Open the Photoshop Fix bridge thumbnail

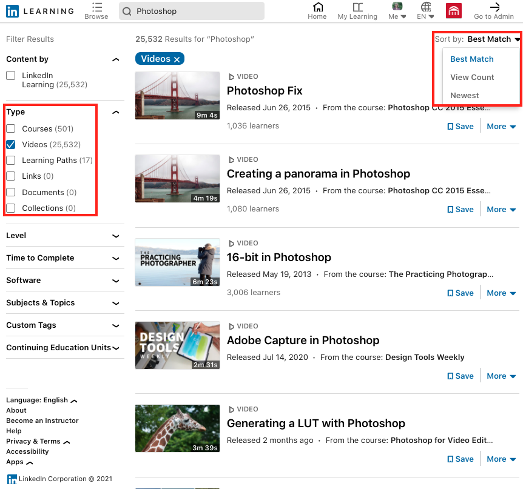click(177, 96)
